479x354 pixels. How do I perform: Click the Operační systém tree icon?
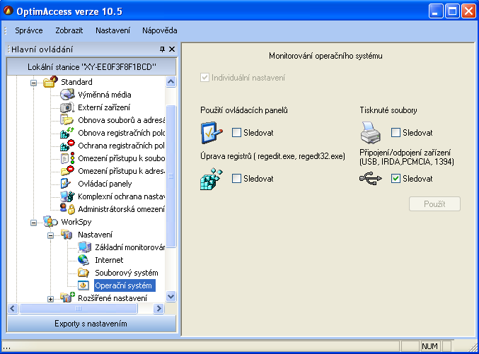click(83, 285)
